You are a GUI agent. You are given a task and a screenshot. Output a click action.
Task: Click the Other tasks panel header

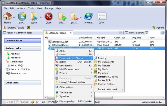[x=23, y=83]
